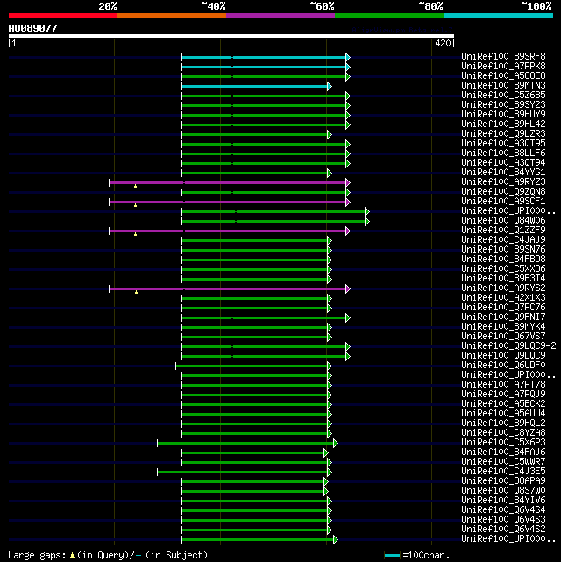Click the cyan alignment bar of UniRef100_B9MTN3
Screen dimensions: 561x562
click(x=255, y=87)
